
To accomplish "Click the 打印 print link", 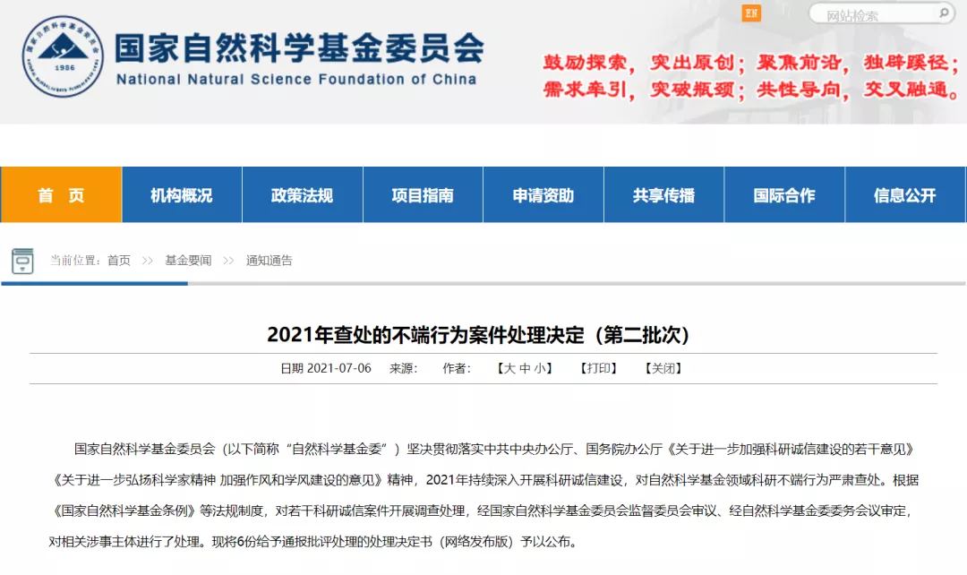I will coord(598,368).
